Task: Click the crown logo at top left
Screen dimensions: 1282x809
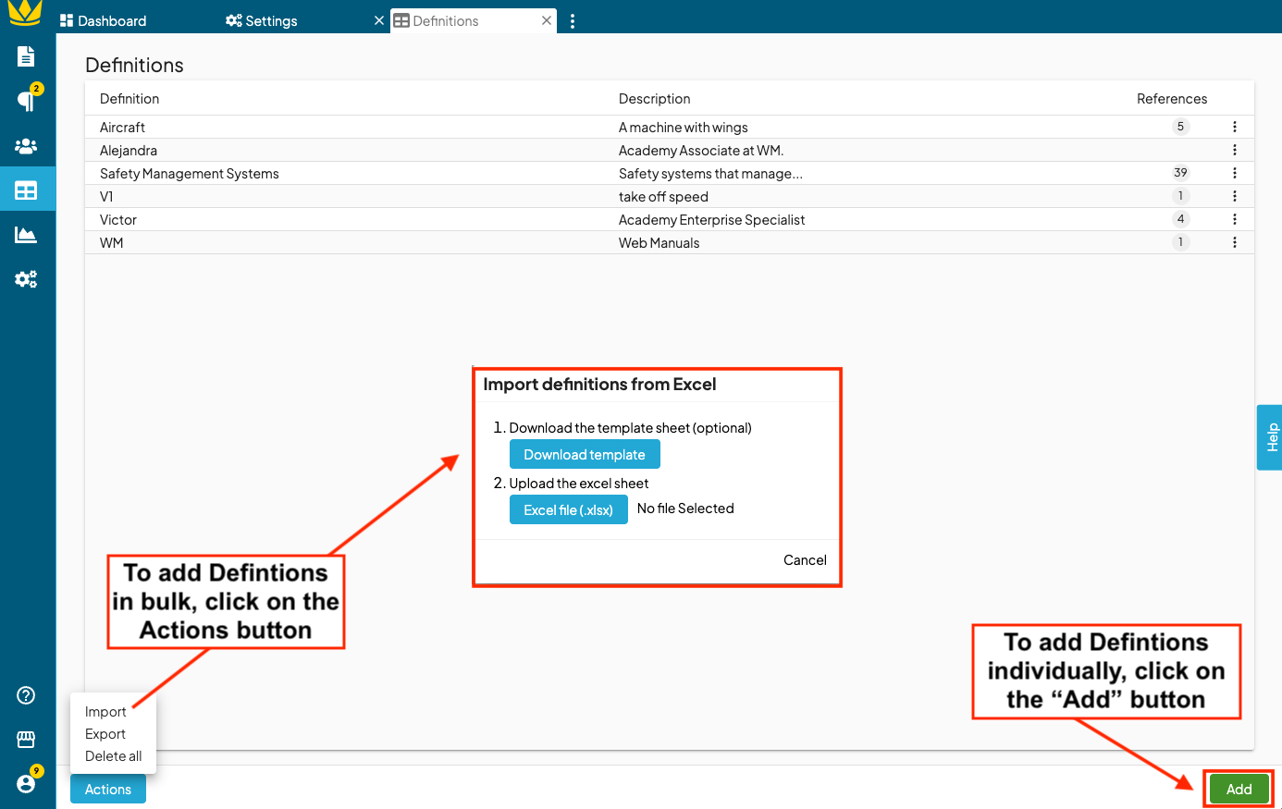Action: tap(25, 13)
